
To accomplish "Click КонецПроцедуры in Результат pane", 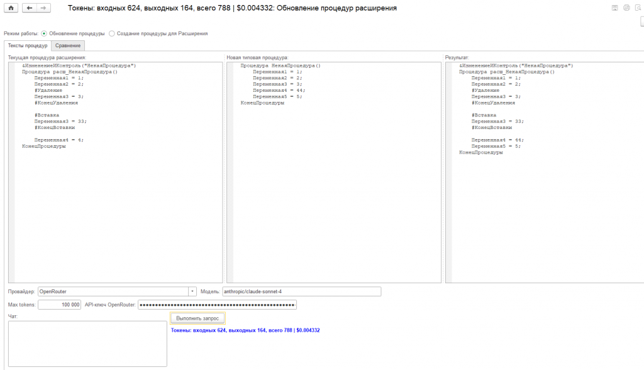I will (481, 152).
